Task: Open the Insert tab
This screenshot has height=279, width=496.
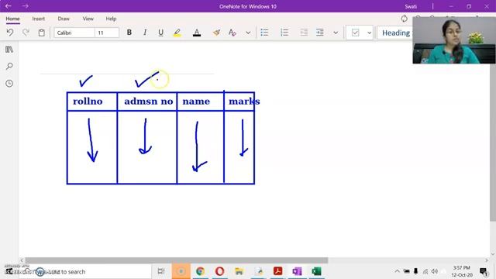Action: pos(38,19)
